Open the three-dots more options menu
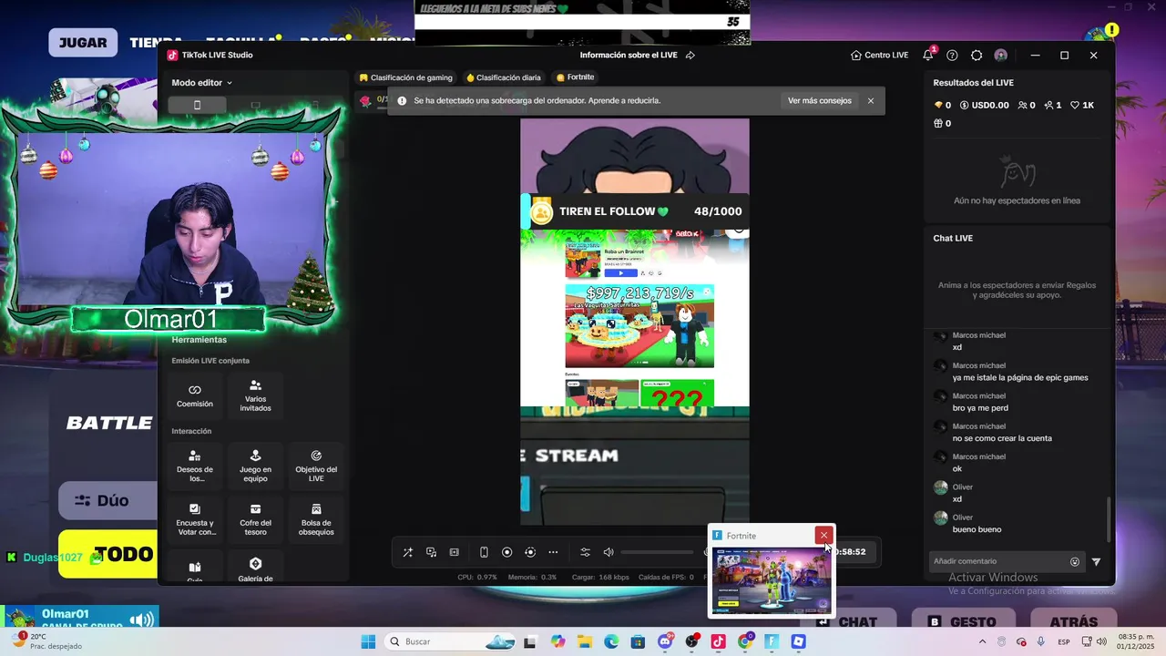Screen dimensions: 1166x656 coord(553,552)
